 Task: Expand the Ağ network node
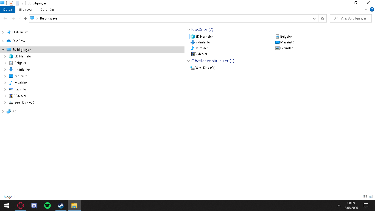click(3, 111)
